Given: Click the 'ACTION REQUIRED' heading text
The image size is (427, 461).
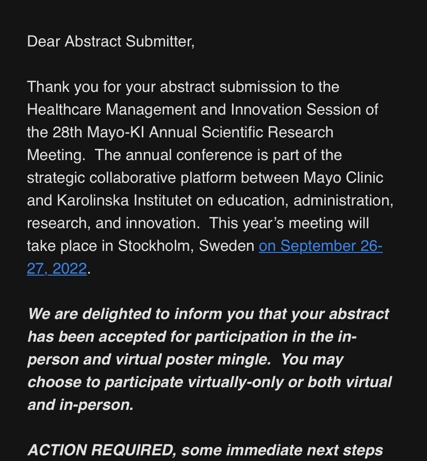Looking at the screenshot, I should pos(102,450).
